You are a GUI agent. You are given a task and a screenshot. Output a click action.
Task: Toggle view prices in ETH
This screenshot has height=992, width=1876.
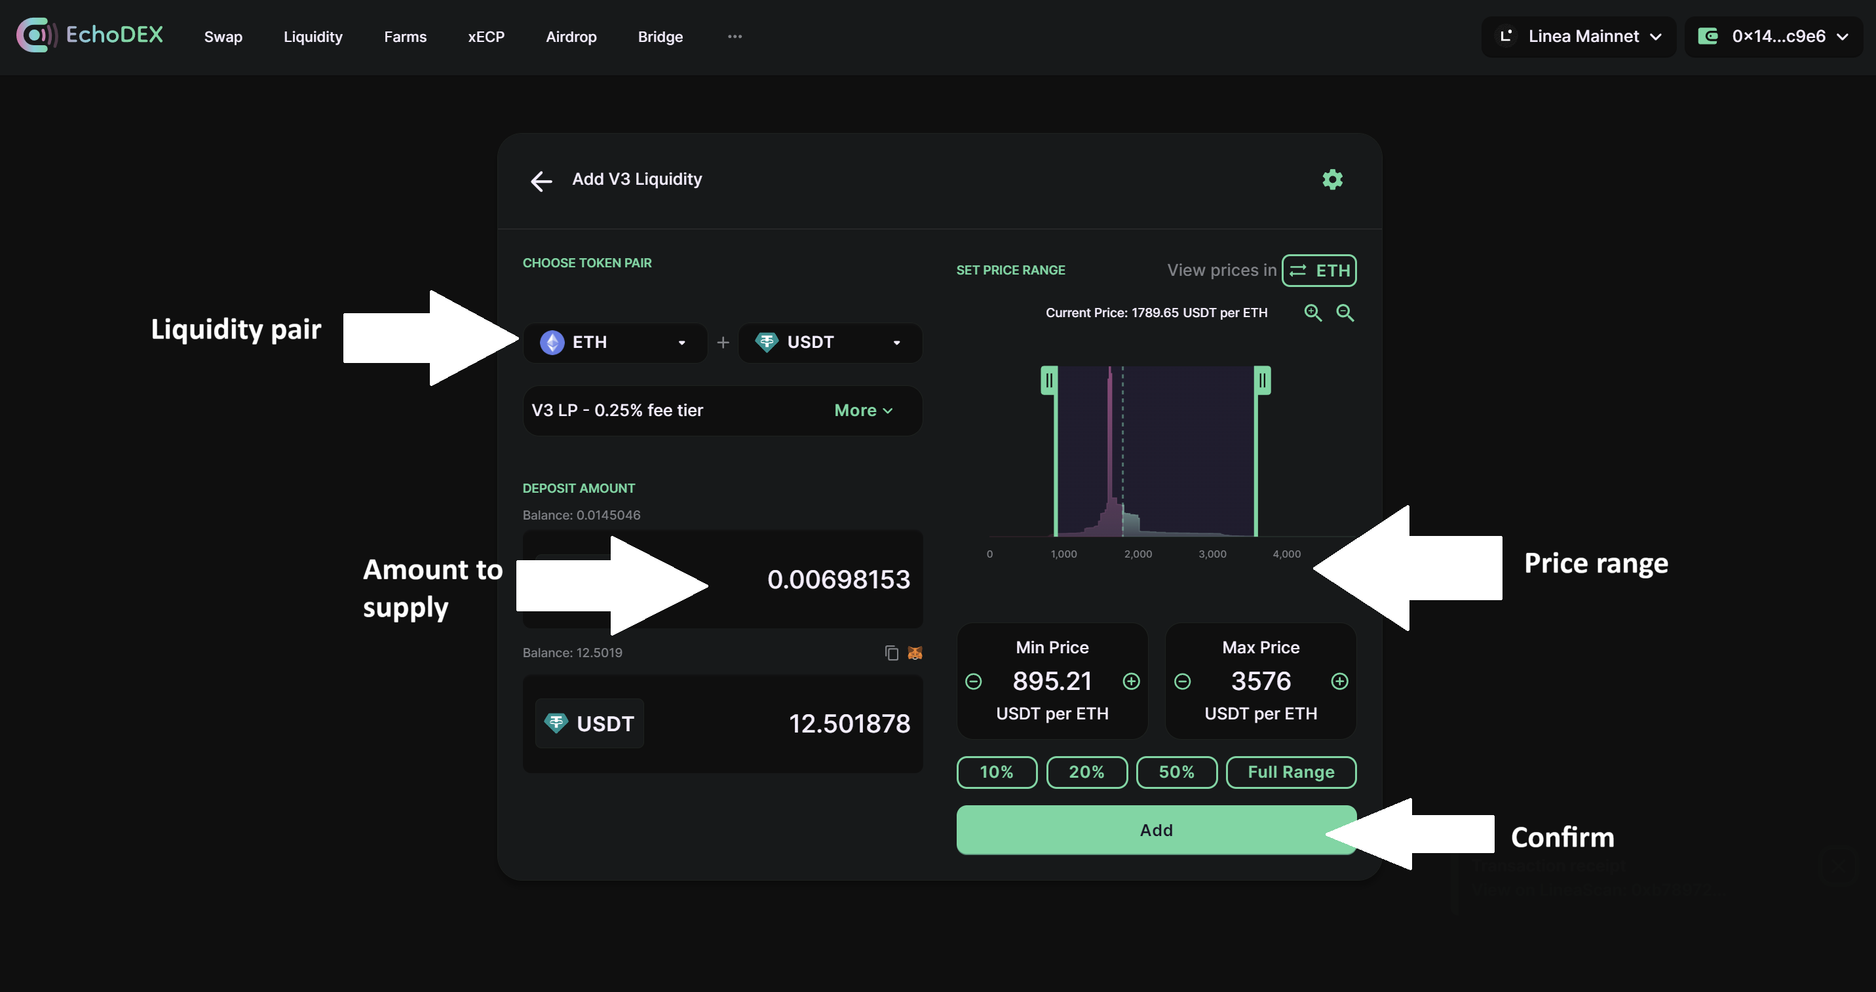click(x=1319, y=270)
